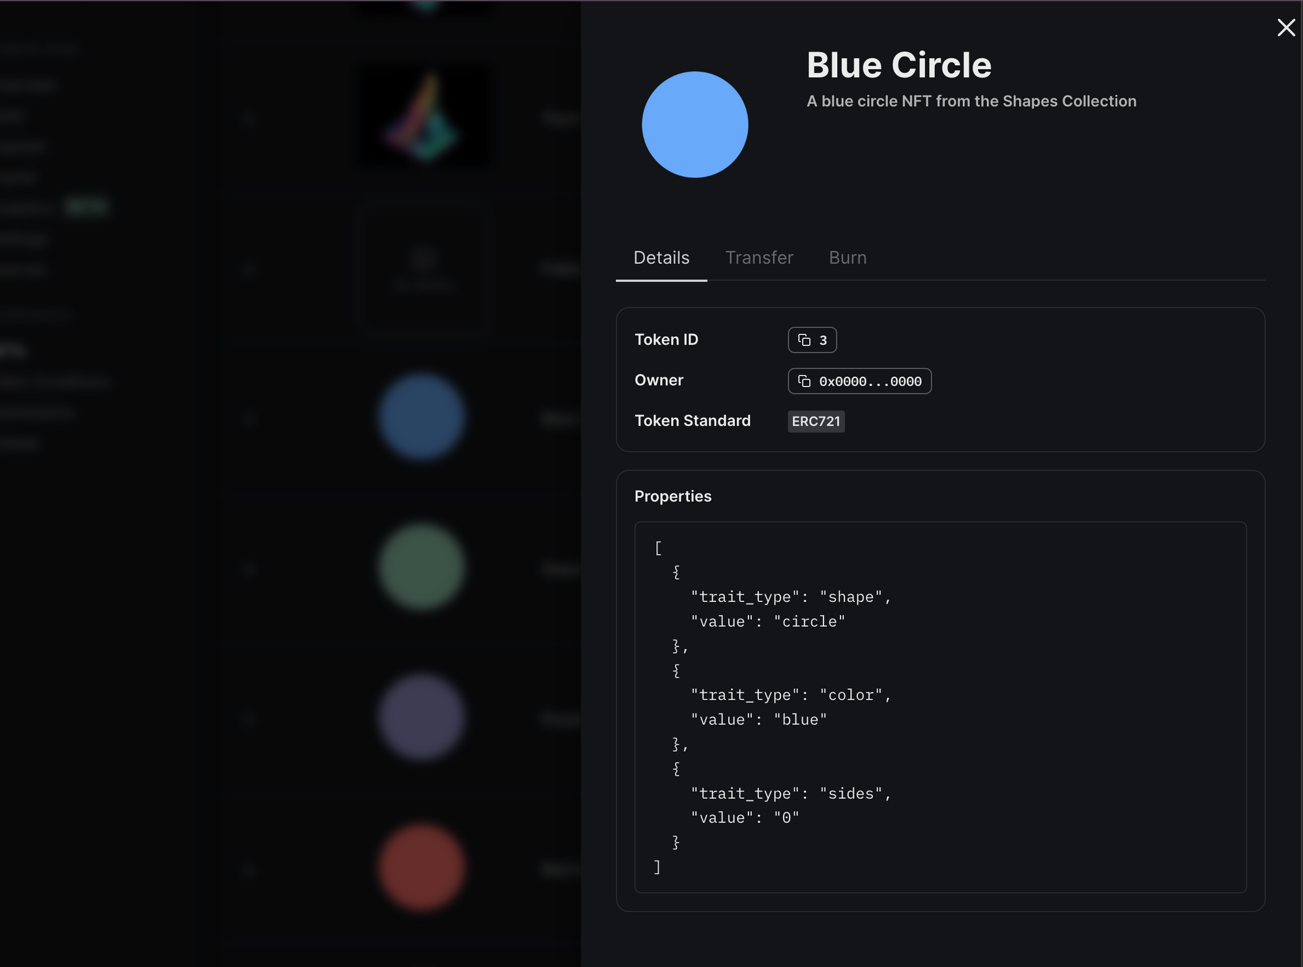This screenshot has width=1303, height=967.
Task: Click the empty placeholder thumbnail in background list
Action: point(424,268)
